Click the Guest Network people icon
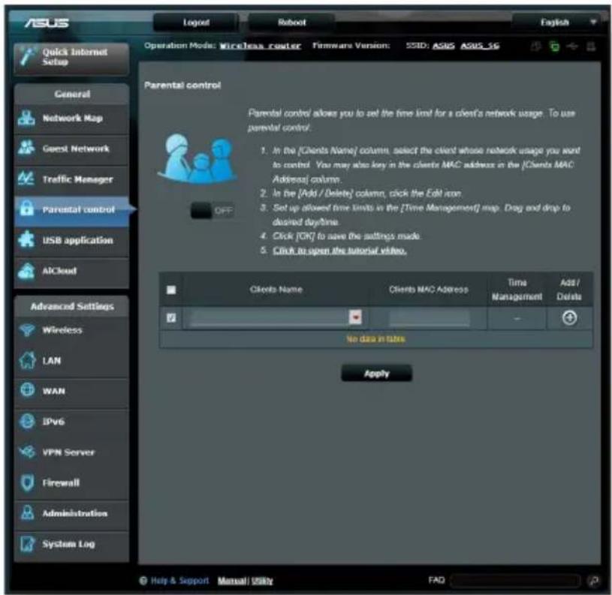The image size is (612, 595). [26, 148]
